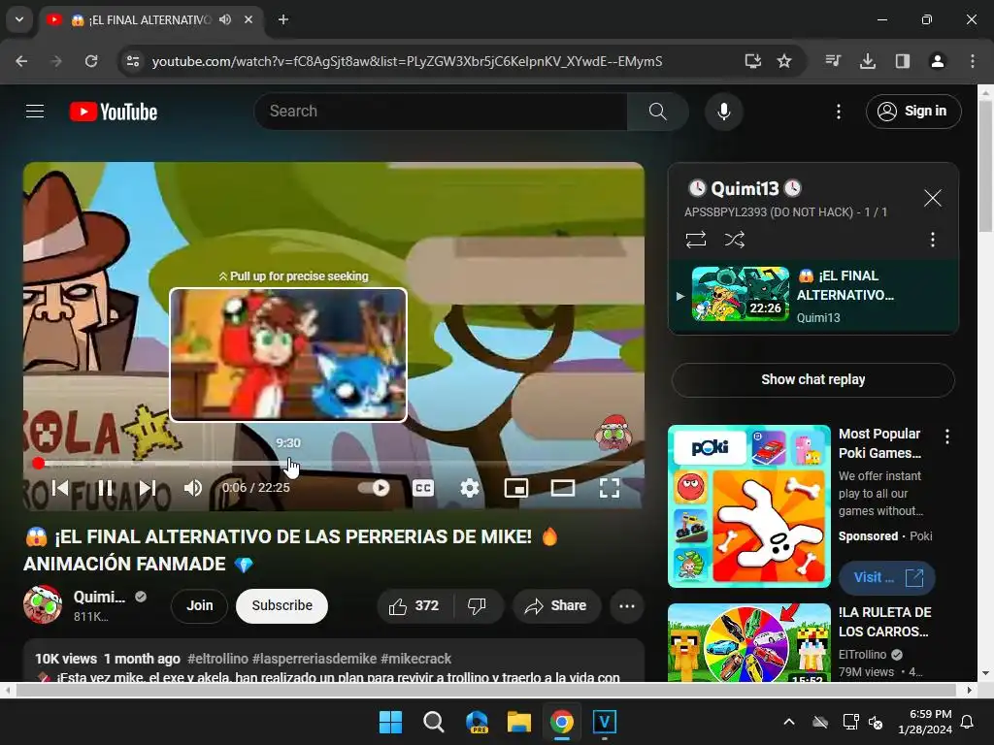Toggle shuffle playlist button
Viewport: 994px width, 745px height.
coord(734,240)
